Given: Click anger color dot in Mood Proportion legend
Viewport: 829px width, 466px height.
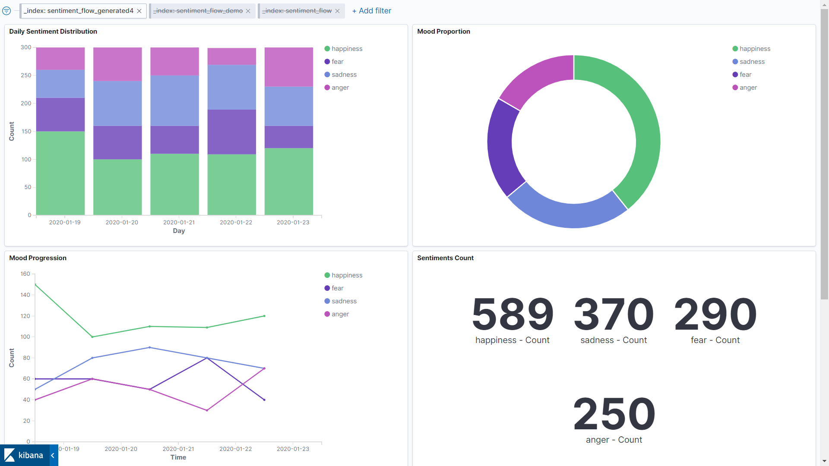Looking at the screenshot, I should (x=735, y=88).
